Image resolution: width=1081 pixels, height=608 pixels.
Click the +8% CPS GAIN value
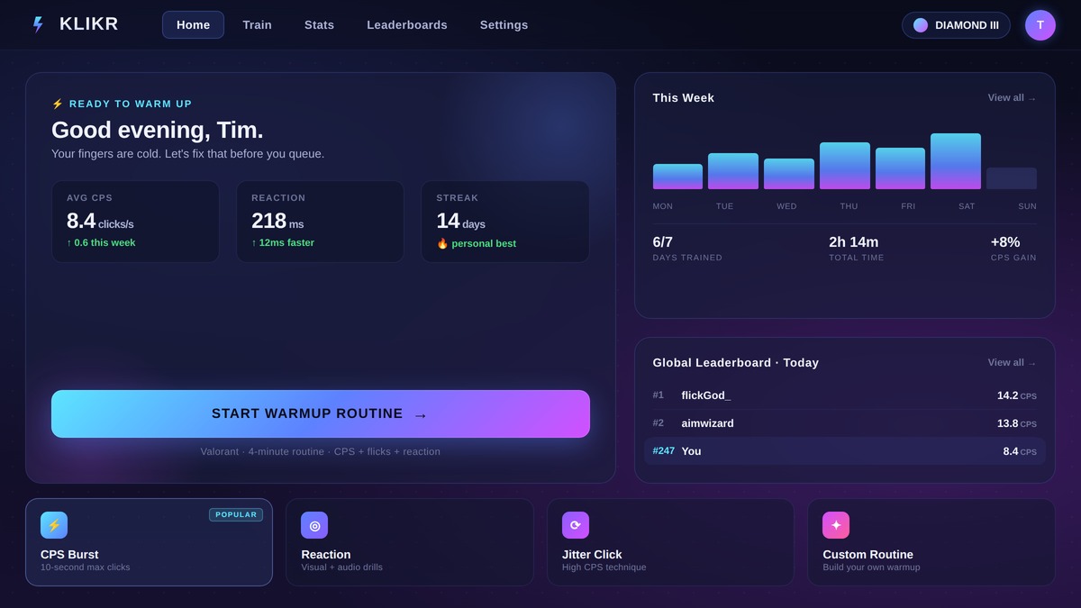coord(1005,242)
